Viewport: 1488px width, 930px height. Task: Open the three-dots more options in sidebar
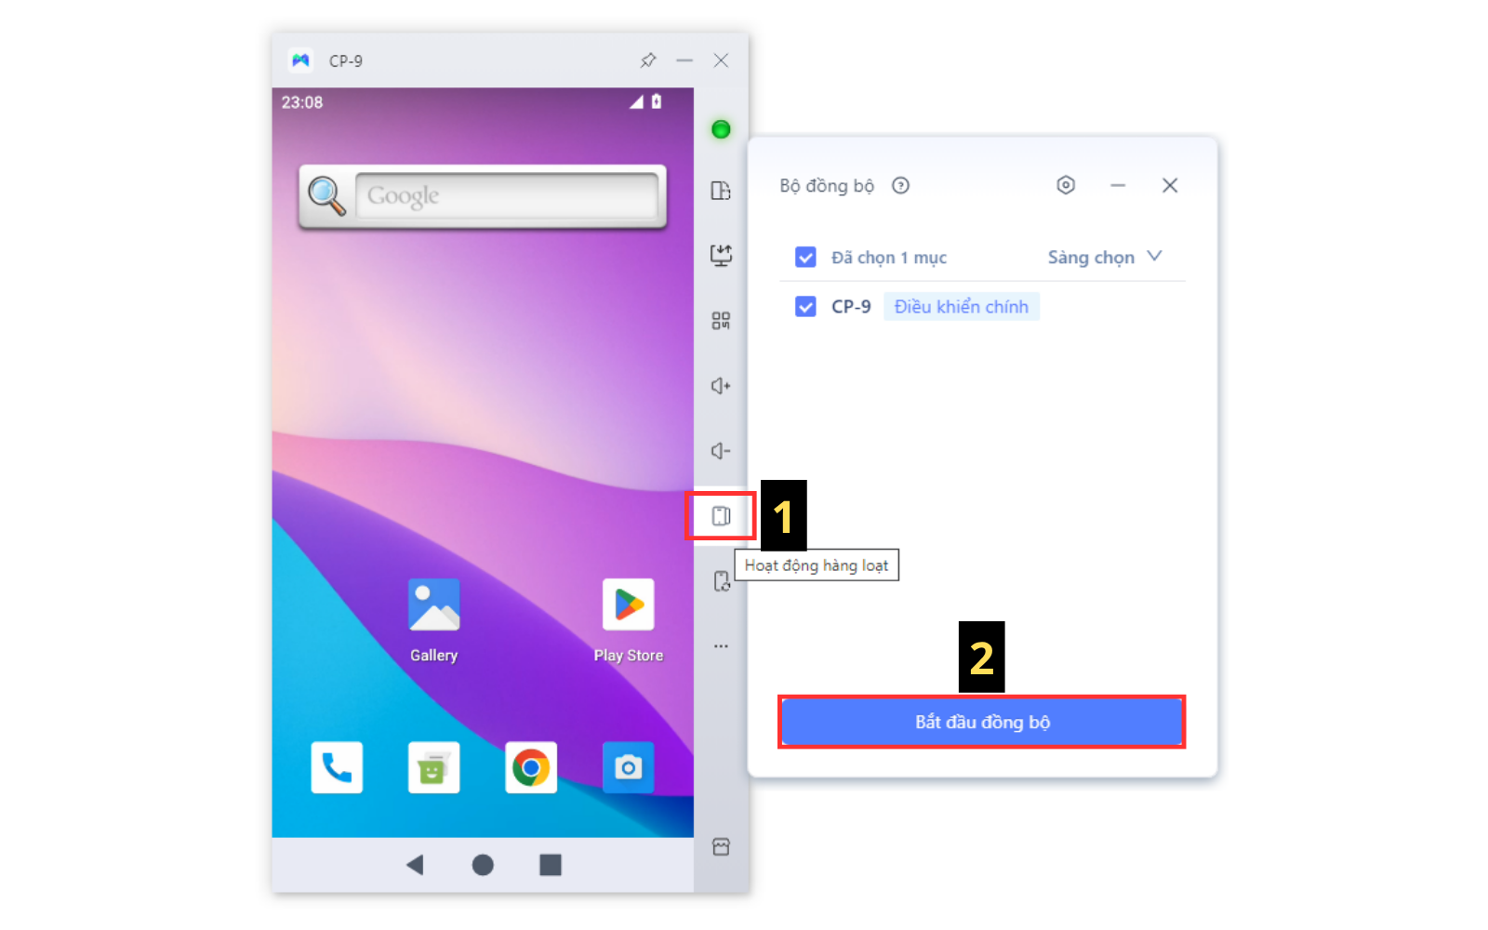click(721, 645)
